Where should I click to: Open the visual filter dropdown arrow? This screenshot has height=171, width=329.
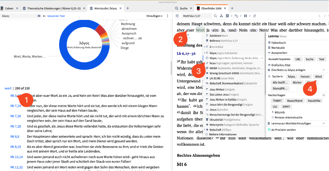[232, 16]
